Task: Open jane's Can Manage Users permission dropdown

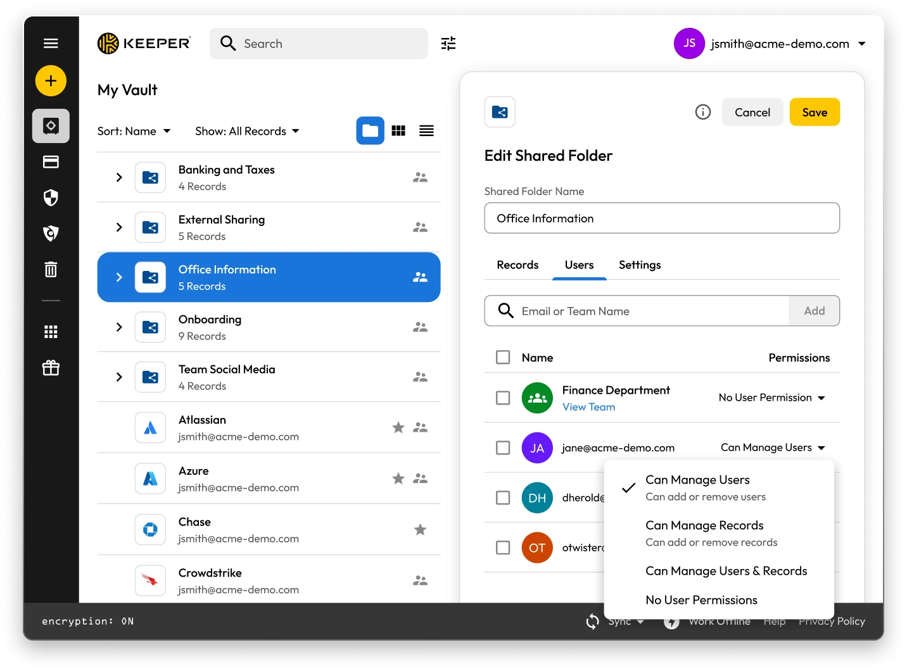Action: 773,448
